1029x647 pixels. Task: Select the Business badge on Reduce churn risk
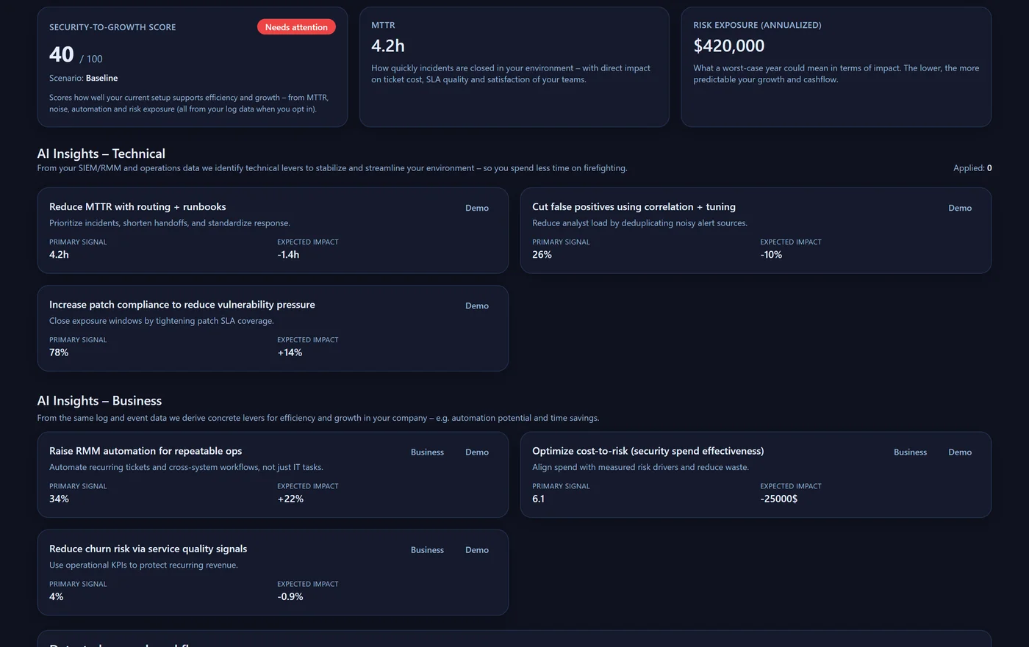coord(427,549)
